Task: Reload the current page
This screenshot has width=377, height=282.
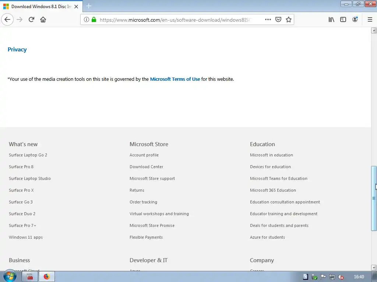Action: [31, 19]
